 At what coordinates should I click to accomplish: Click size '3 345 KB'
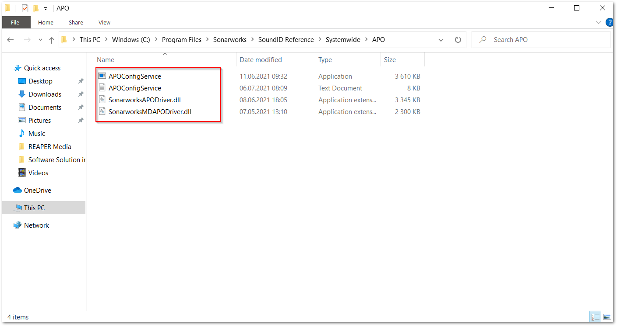[407, 100]
